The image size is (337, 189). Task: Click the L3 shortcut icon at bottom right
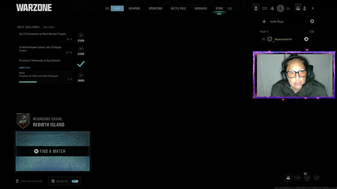coord(288,178)
